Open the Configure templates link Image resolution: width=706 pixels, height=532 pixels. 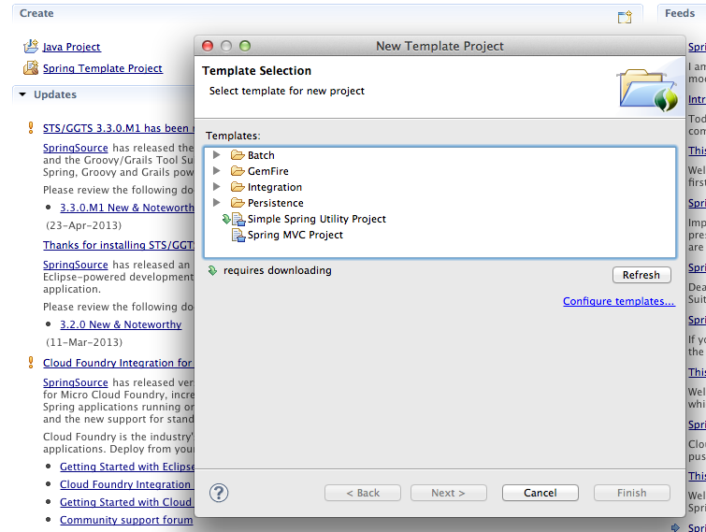click(619, 301)
